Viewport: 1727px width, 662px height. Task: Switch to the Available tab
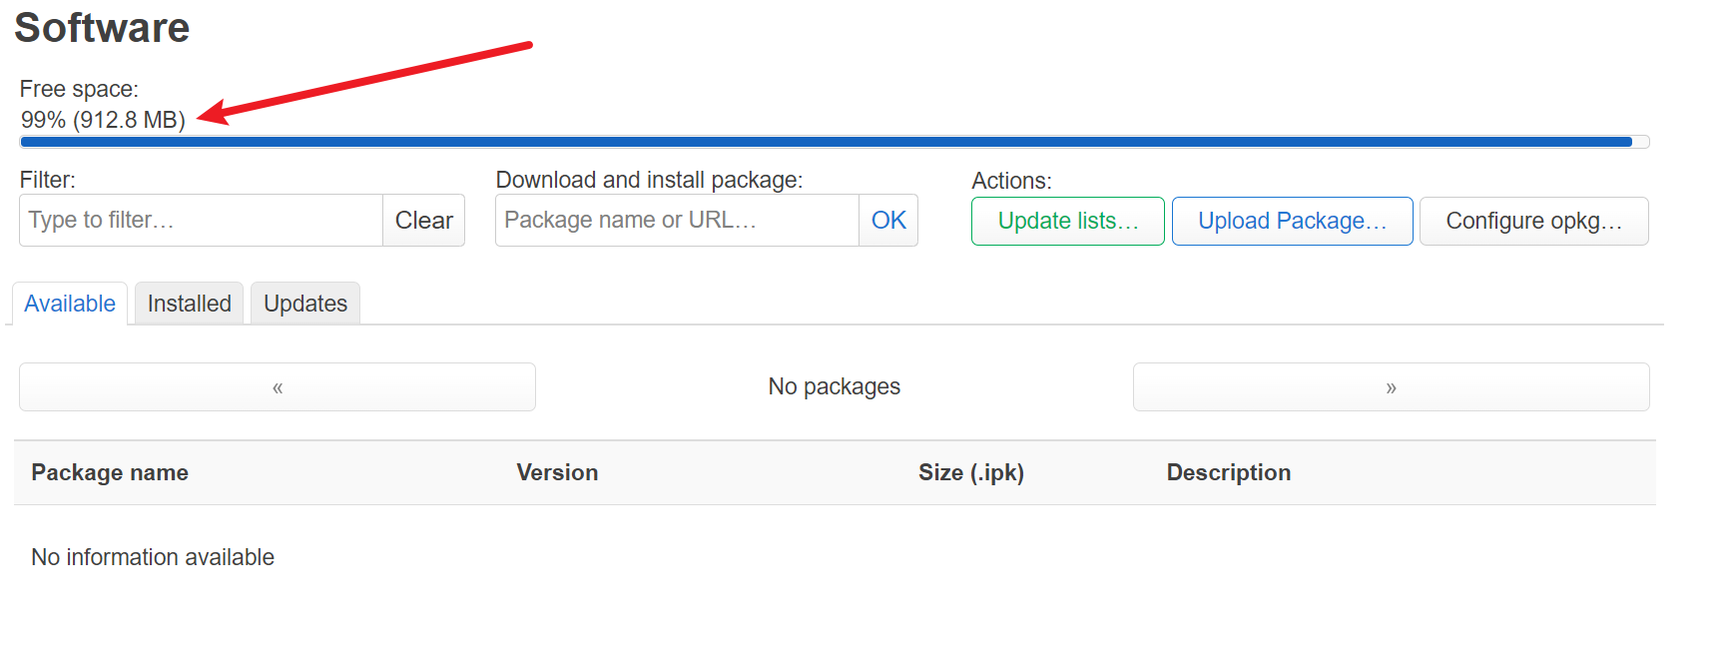point(70,304)
